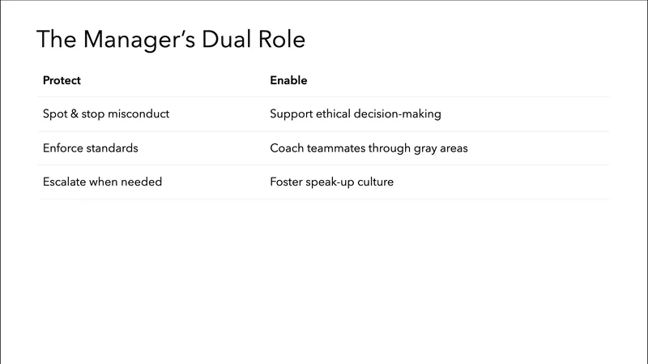Select the "Protect" column header
648x364 pixels.
(62, 81)
